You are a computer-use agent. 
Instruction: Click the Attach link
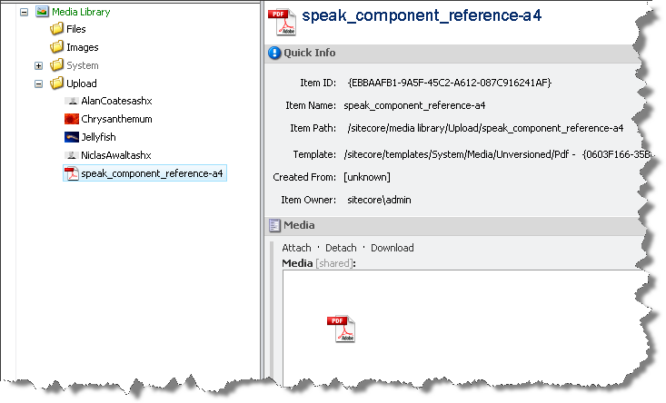pyautogui.click(x=296, y=248)
